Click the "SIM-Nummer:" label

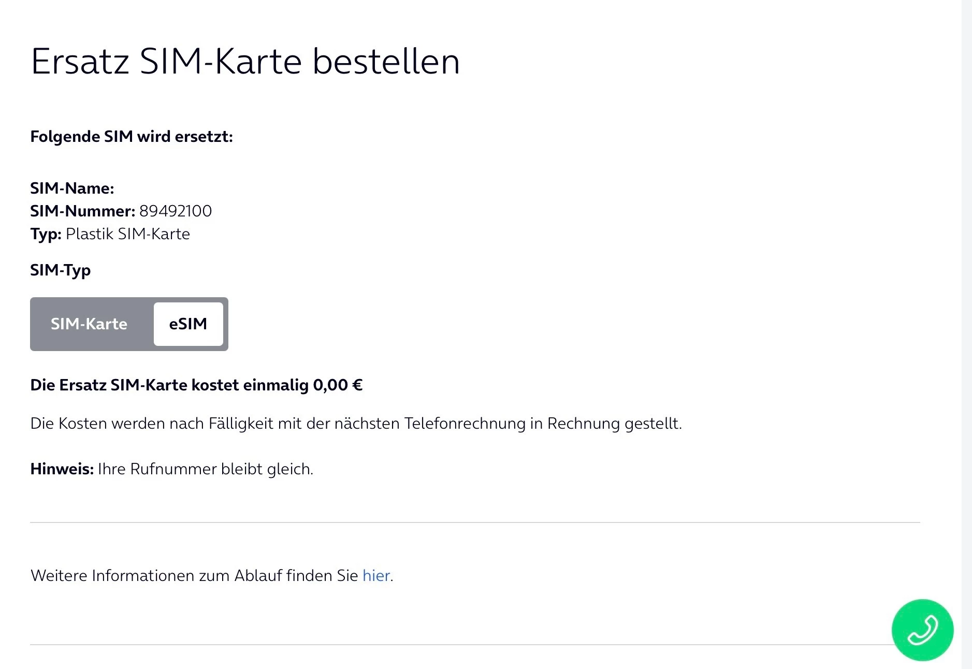(82, 211)
